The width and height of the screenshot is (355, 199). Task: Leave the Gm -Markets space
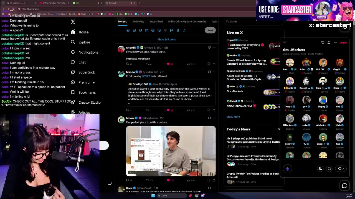(343, 43)
